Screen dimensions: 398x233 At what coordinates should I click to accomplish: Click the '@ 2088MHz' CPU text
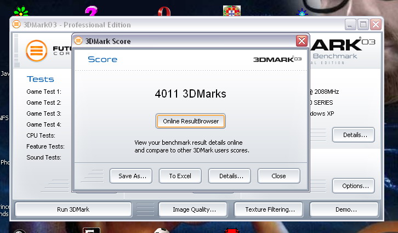[x=324, y=92]
